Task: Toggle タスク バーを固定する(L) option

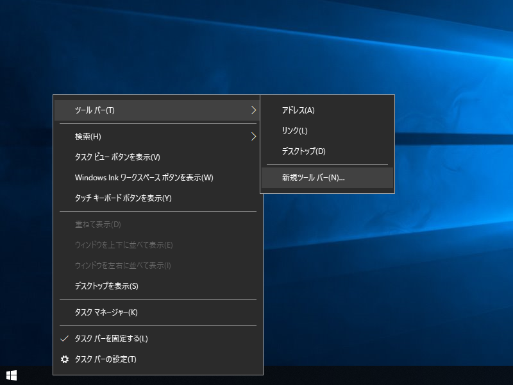Action: [x=157, y=339]
